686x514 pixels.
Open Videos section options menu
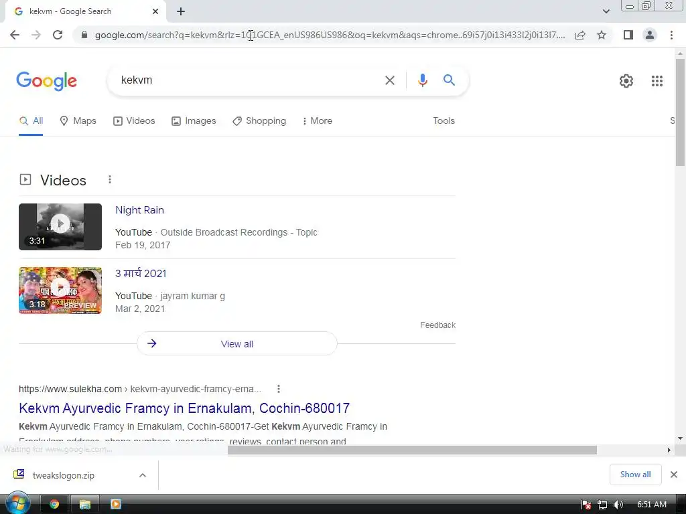(x=110, y=179)
